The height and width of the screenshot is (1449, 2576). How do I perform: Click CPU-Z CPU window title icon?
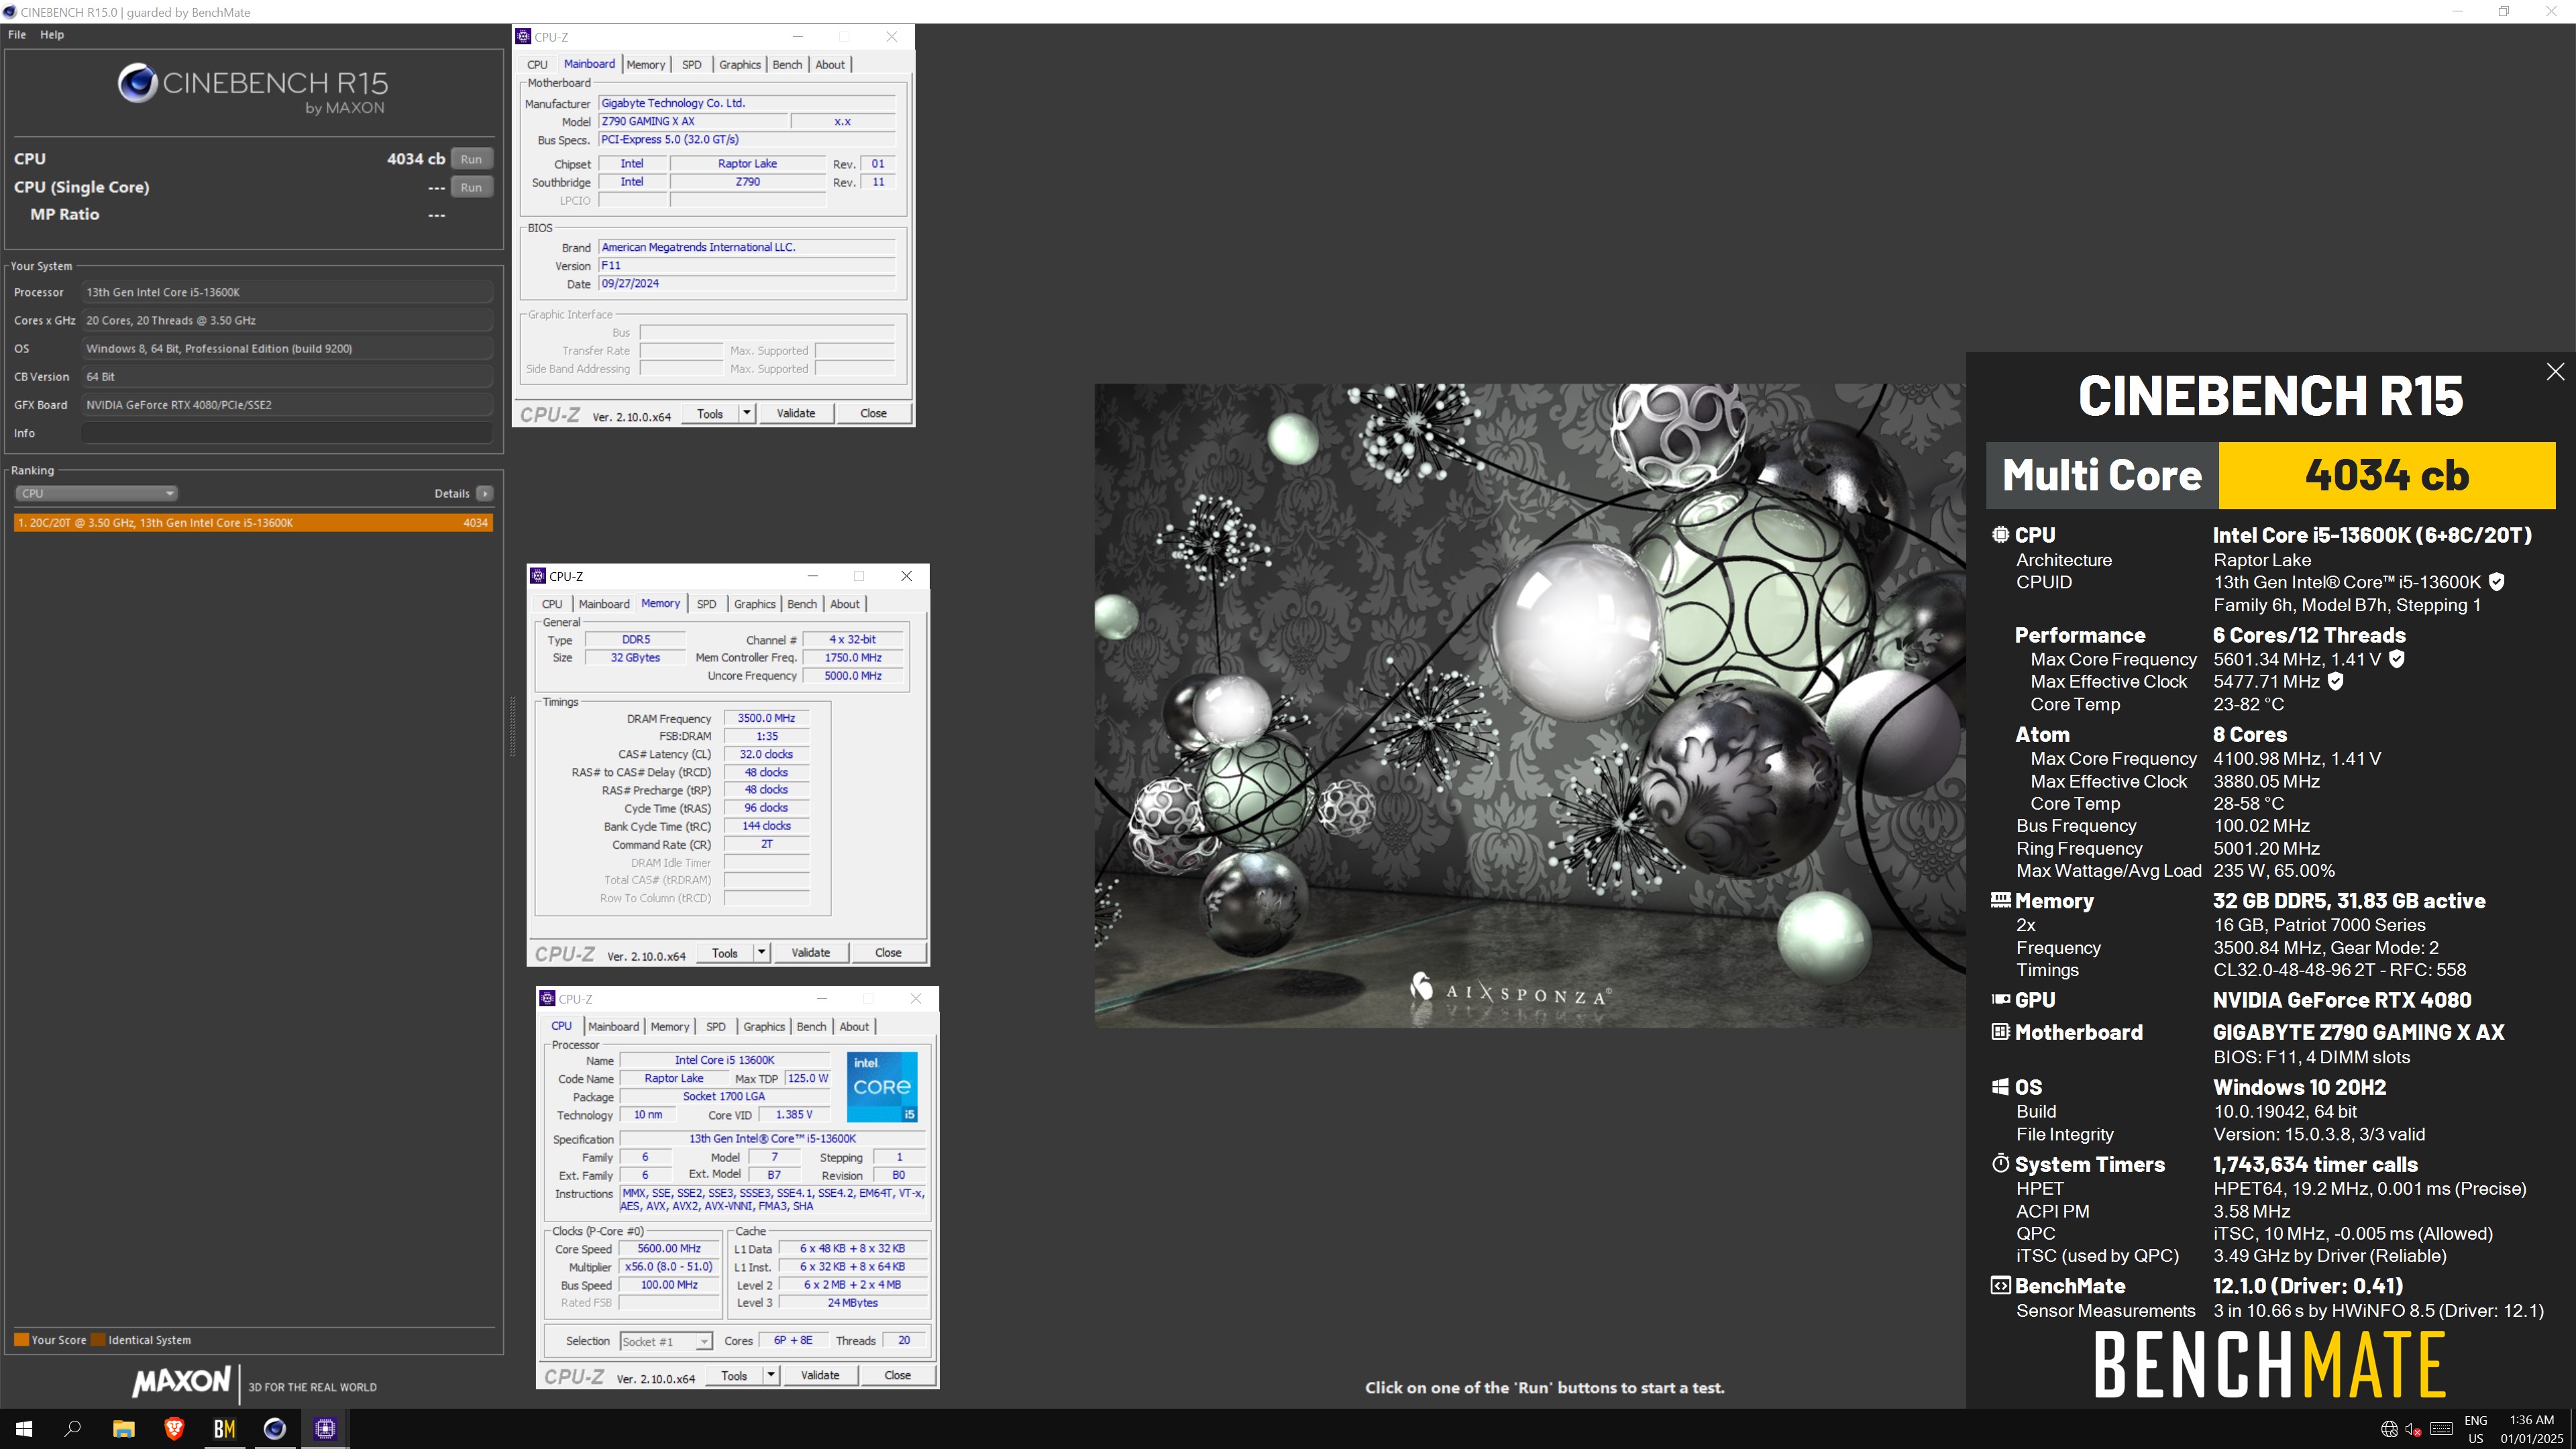(x=547, y=999)
